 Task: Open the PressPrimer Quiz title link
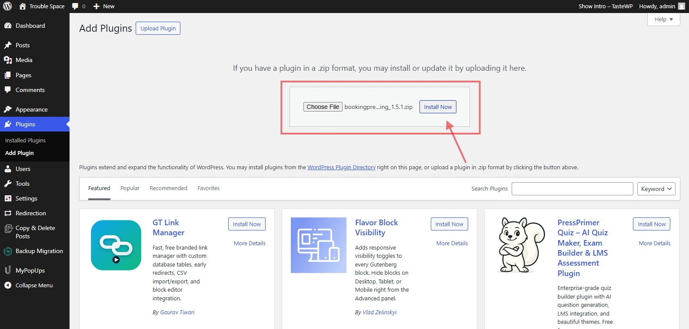coord(582,248)
